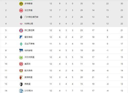Open team link 拜仁慕尼黑

29,30
